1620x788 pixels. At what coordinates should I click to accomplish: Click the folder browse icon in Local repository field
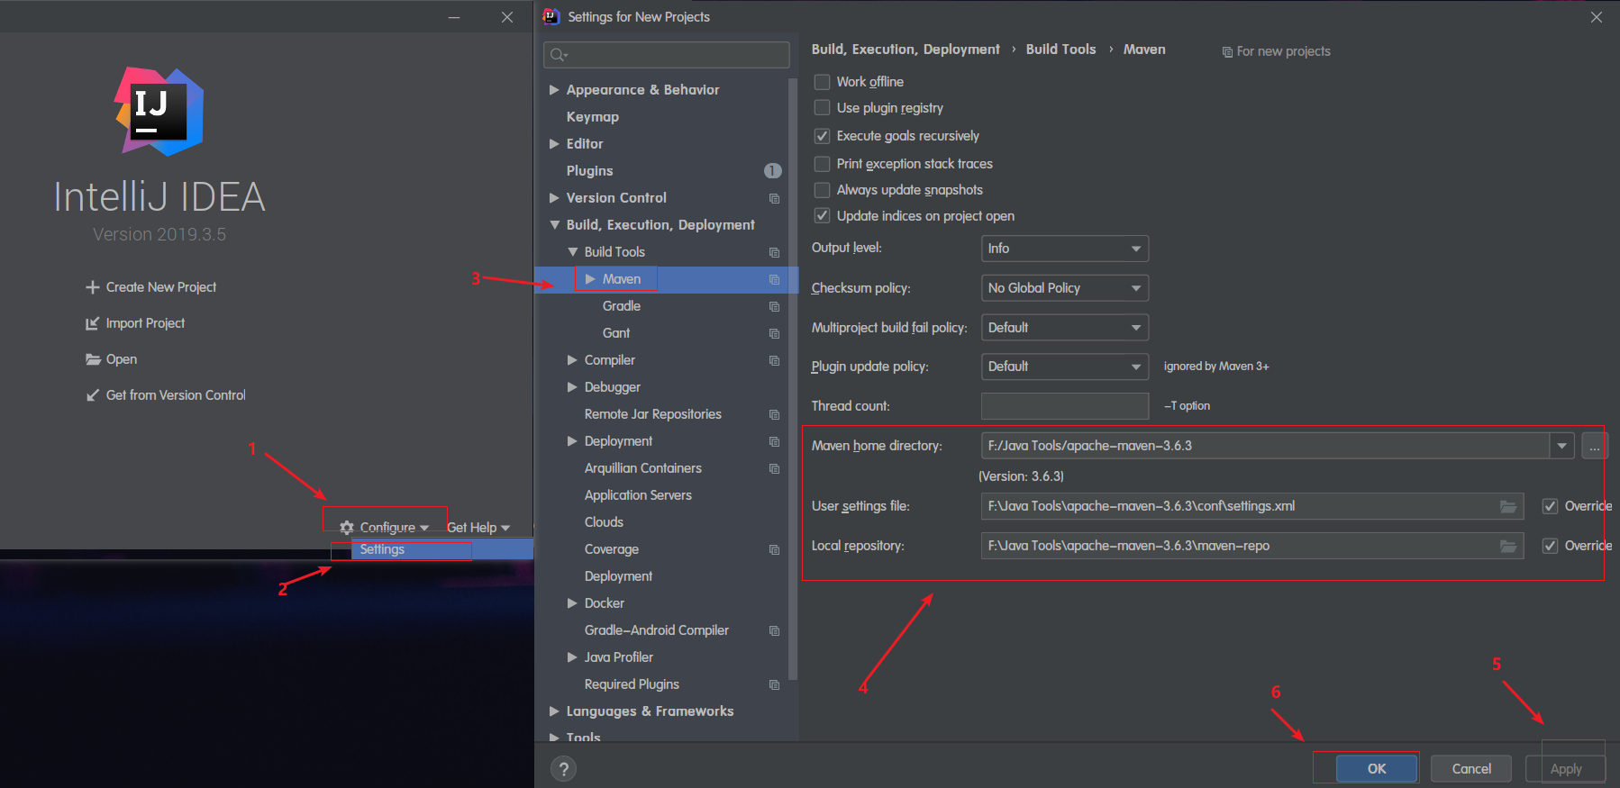pos(1507,546)
